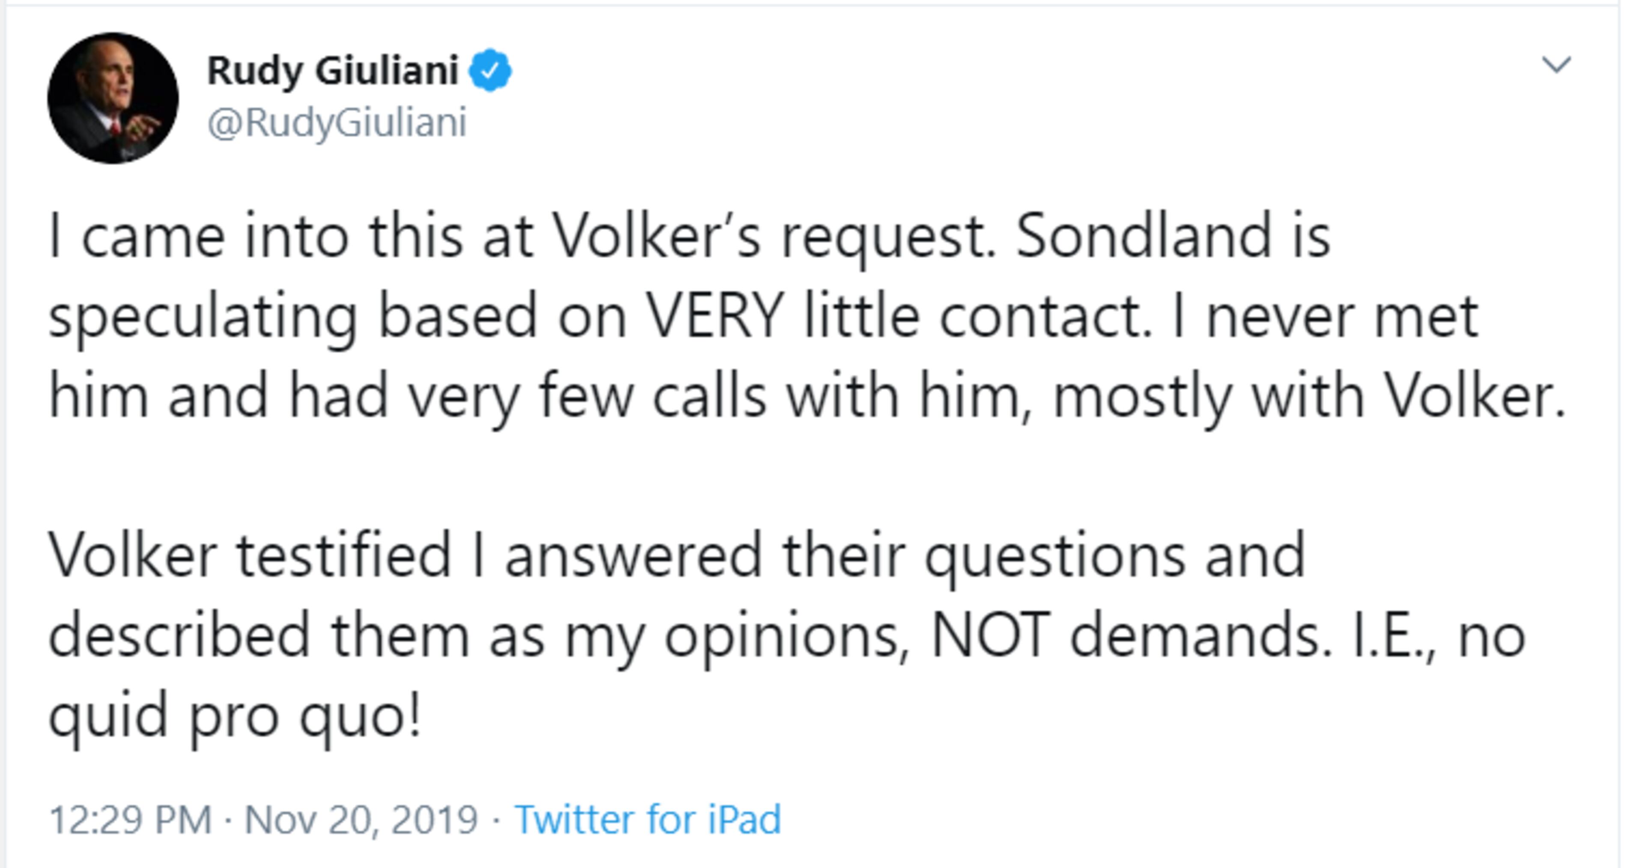Click the blue verified checkmark badge
The image size is (1644, 868).
490,70
